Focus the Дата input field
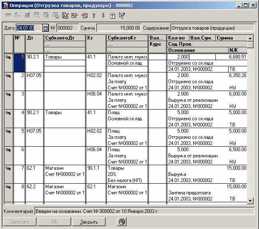 29,28
